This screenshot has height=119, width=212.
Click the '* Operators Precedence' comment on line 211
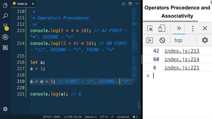61,18
